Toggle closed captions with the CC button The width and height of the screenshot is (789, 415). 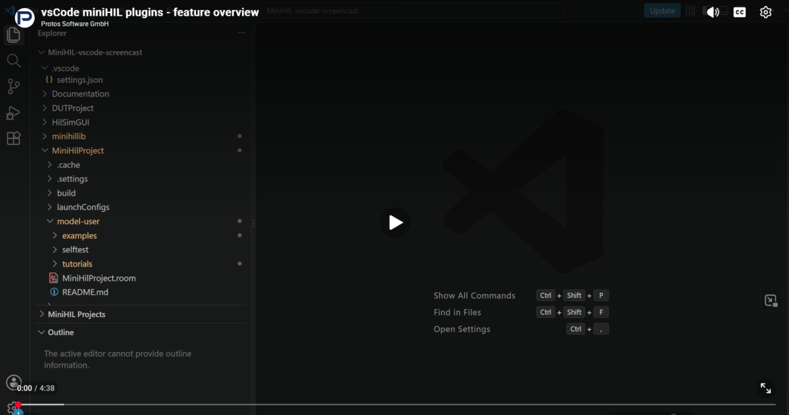740,12
